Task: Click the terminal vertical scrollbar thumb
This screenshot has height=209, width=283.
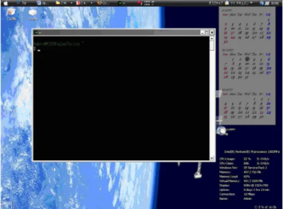Action: point(212,46)
